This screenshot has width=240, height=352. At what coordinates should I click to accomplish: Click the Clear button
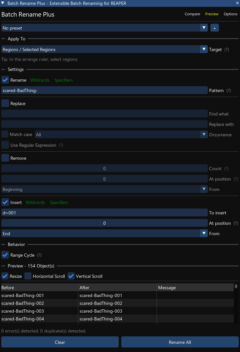tap(60, 342)
